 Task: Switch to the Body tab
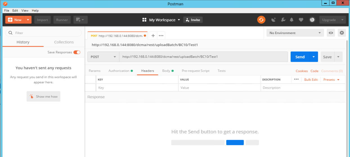[168, 71]
